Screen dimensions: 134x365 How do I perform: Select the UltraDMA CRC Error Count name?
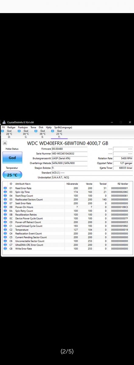tap(29, 245)
